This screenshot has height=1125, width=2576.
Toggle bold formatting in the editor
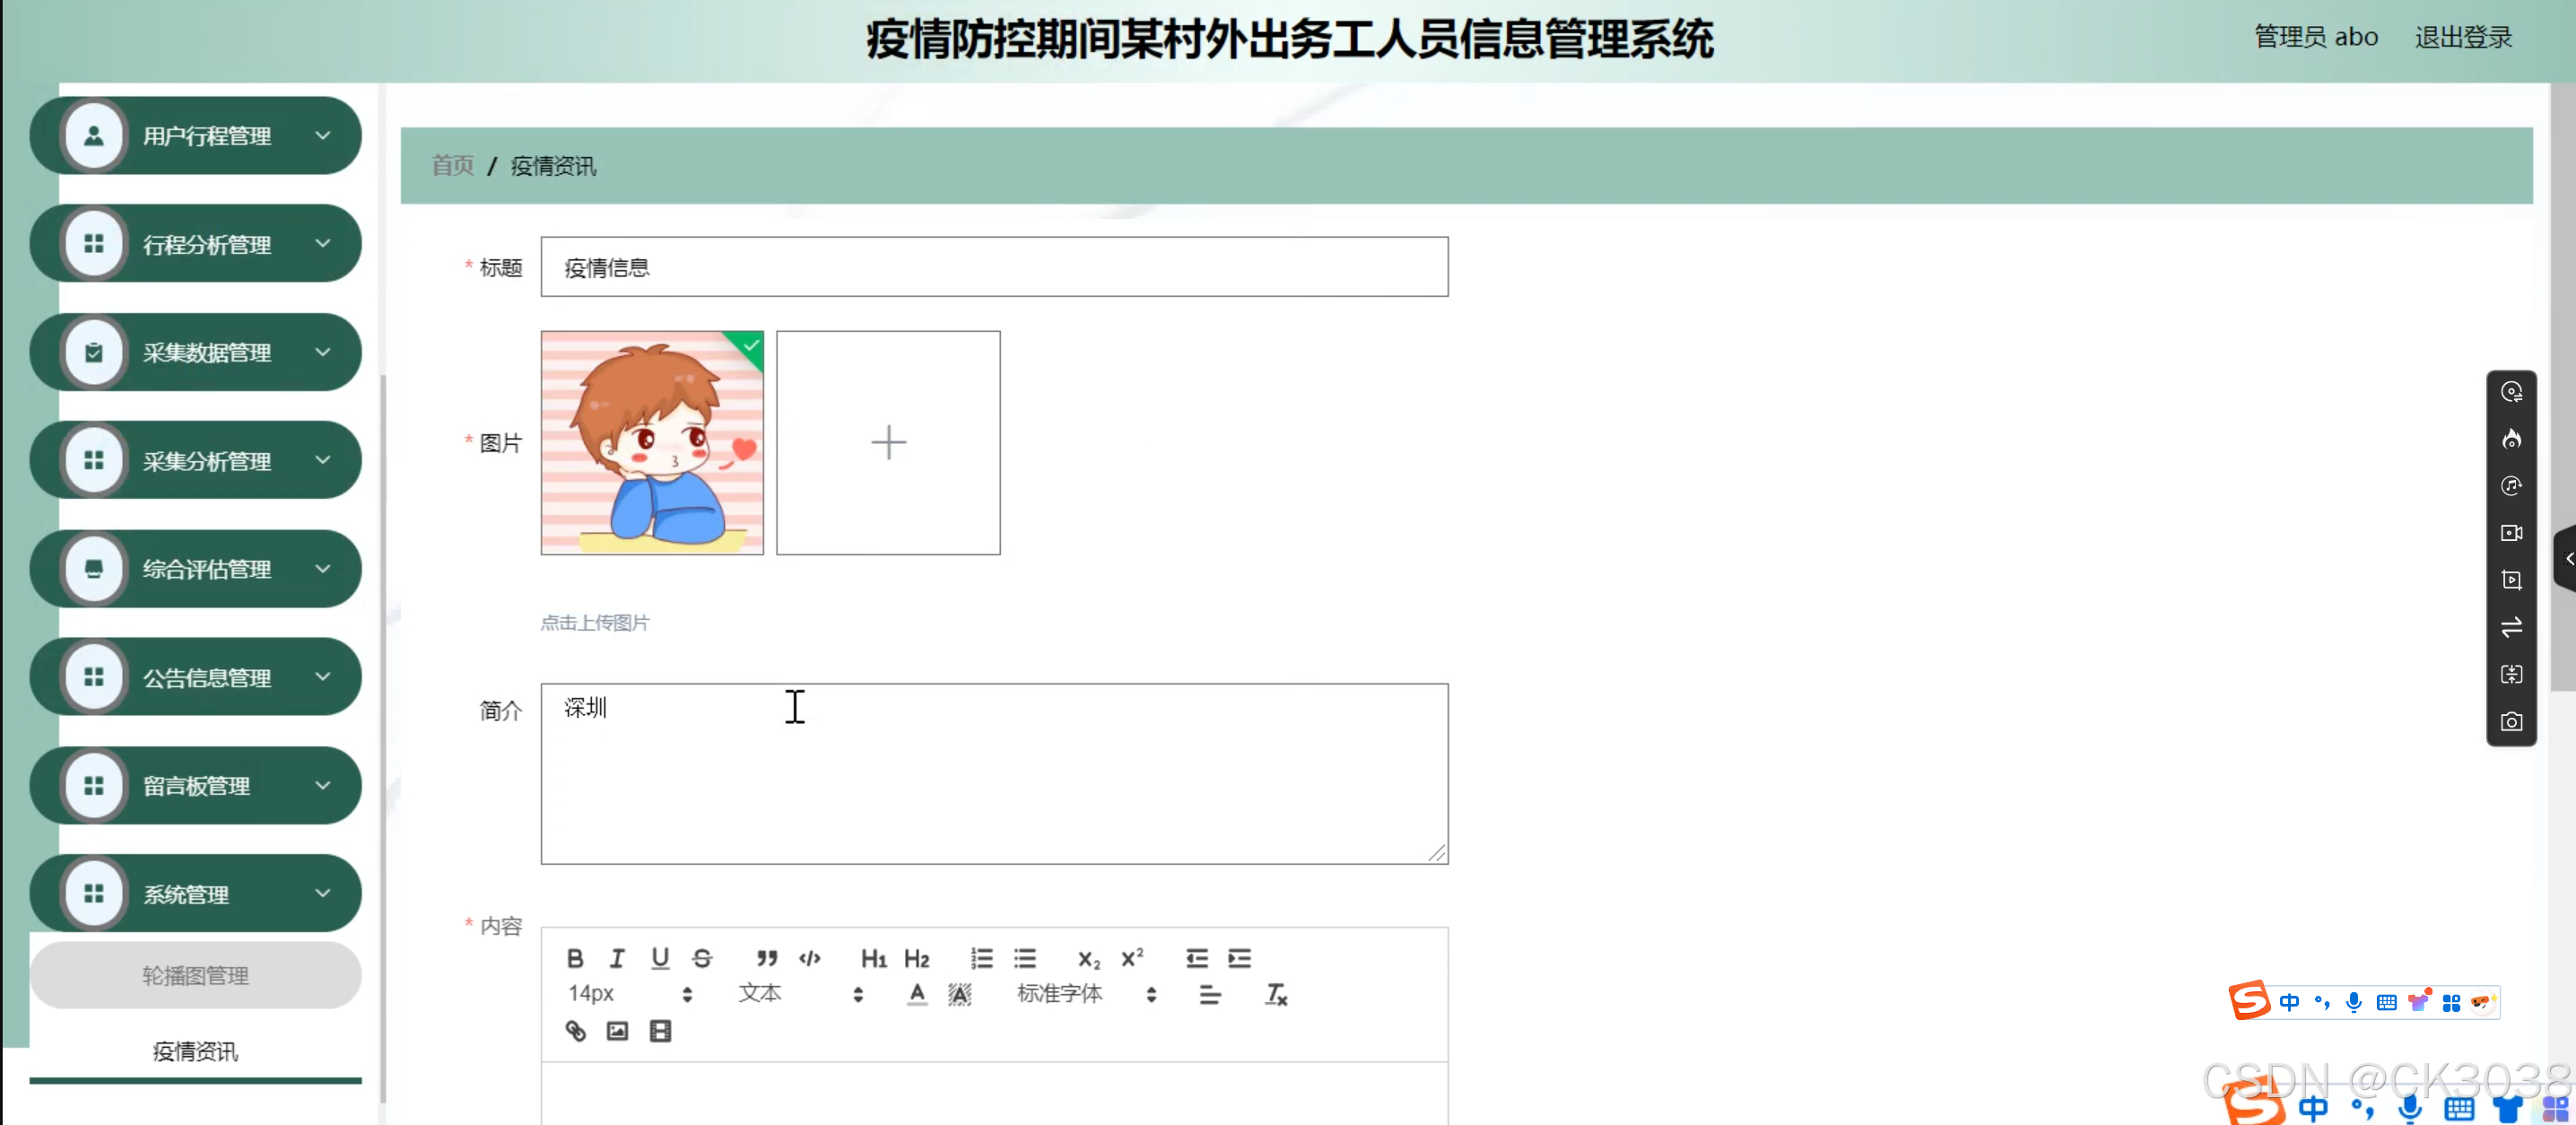coord(575,958)
